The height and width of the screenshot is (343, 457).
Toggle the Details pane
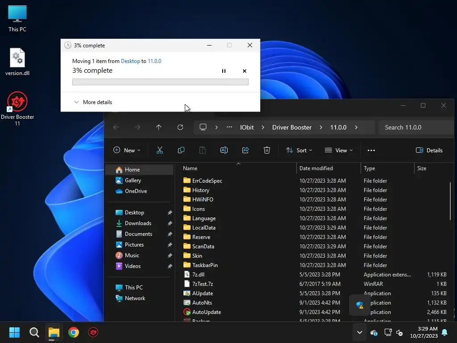(429, 150)
